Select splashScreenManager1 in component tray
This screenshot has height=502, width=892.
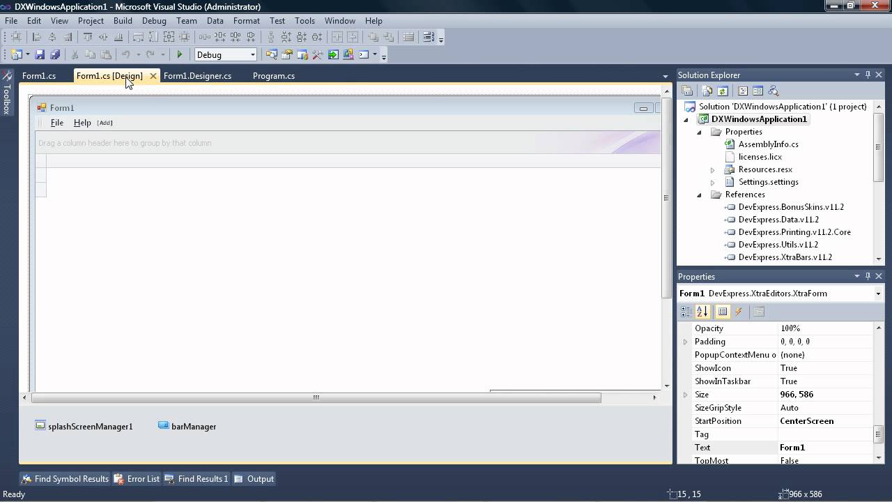(84, 426)
